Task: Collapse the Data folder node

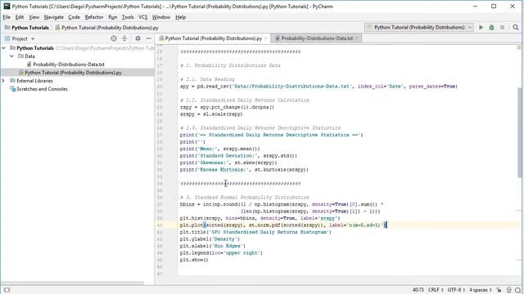Action: [x=12, y=56]
